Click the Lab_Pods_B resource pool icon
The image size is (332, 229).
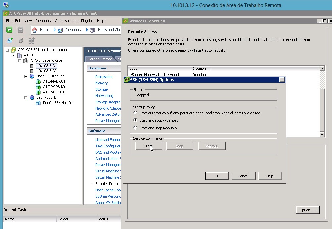tap(32, 97)
